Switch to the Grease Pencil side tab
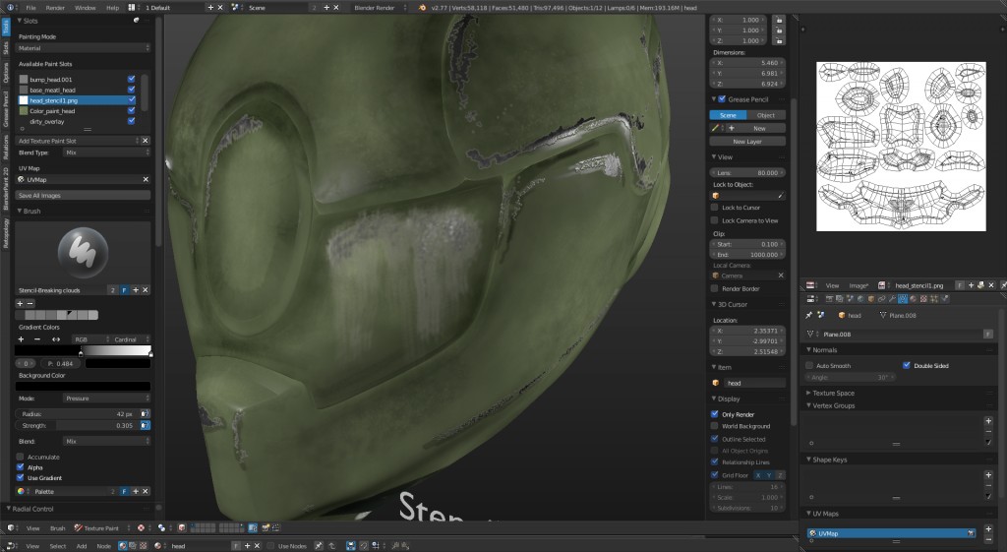This screenshot has width=1007, height=552. point(6,111)
